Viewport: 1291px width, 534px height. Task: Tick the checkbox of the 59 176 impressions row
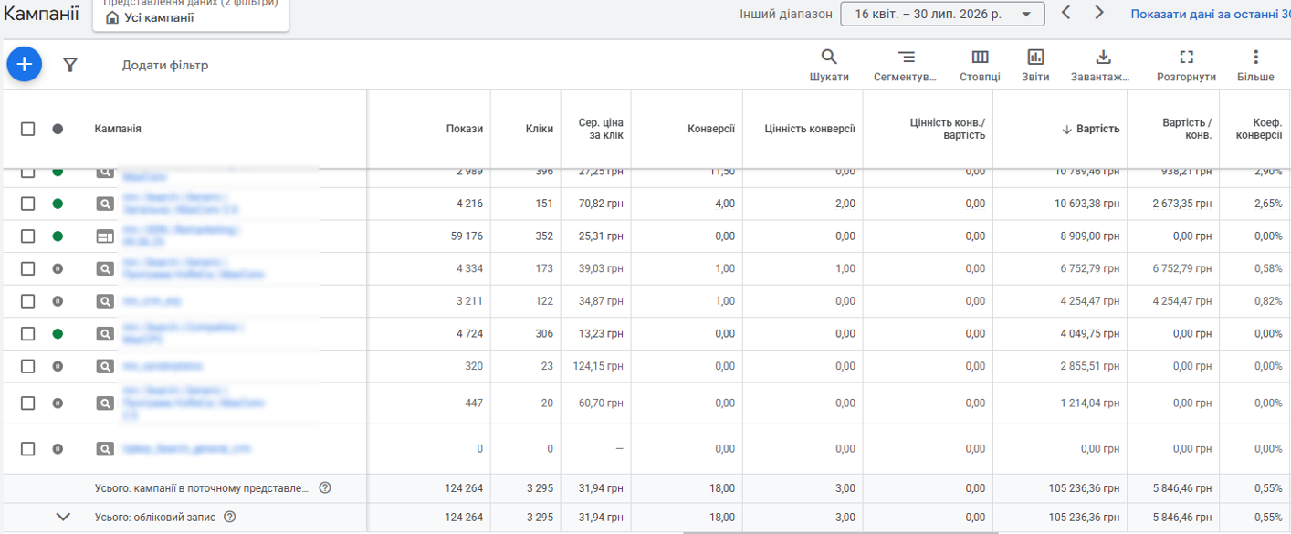(27, 236)
